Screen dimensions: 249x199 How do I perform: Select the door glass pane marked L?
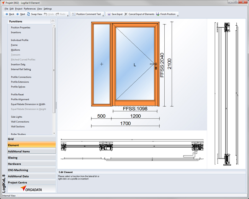135,64
